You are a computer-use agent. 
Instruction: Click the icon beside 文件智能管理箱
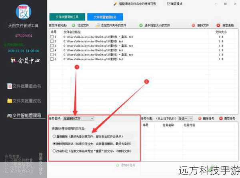point(10,116)
